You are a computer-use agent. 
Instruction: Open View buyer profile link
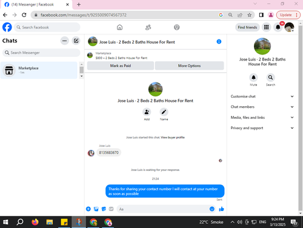pos(173,138)
